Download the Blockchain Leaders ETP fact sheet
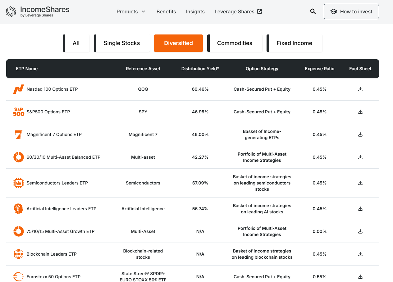 pos(360,254)
